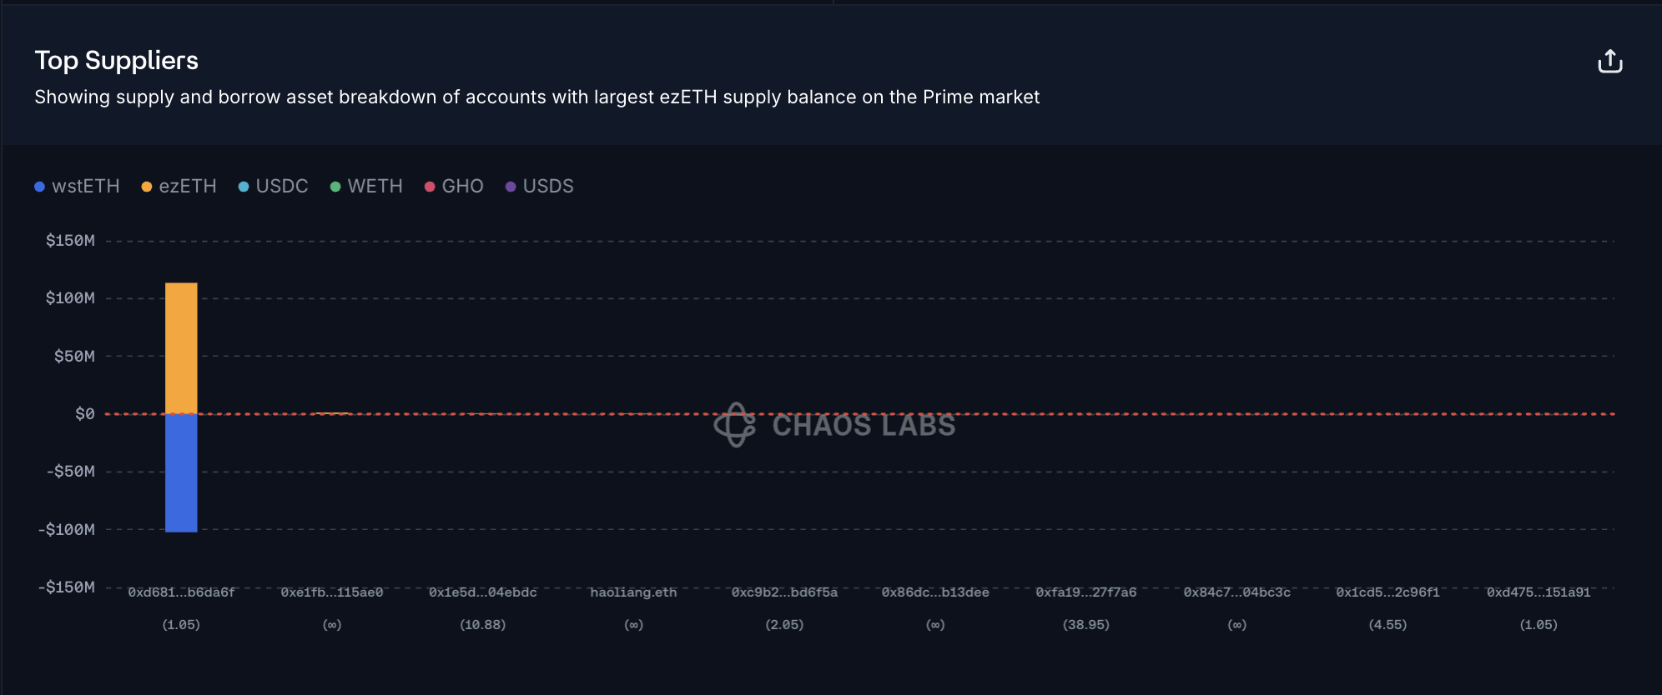Open account 0x1e5d...04ebdc
Image resolution: width=1662 pixels, height=695 pixels.
click(x=483, y=592)
